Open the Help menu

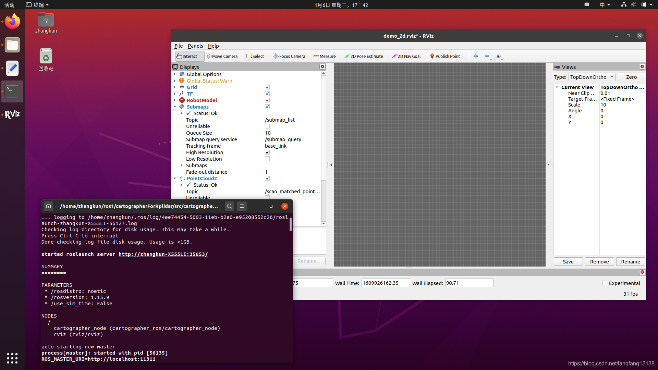[213, 46]
